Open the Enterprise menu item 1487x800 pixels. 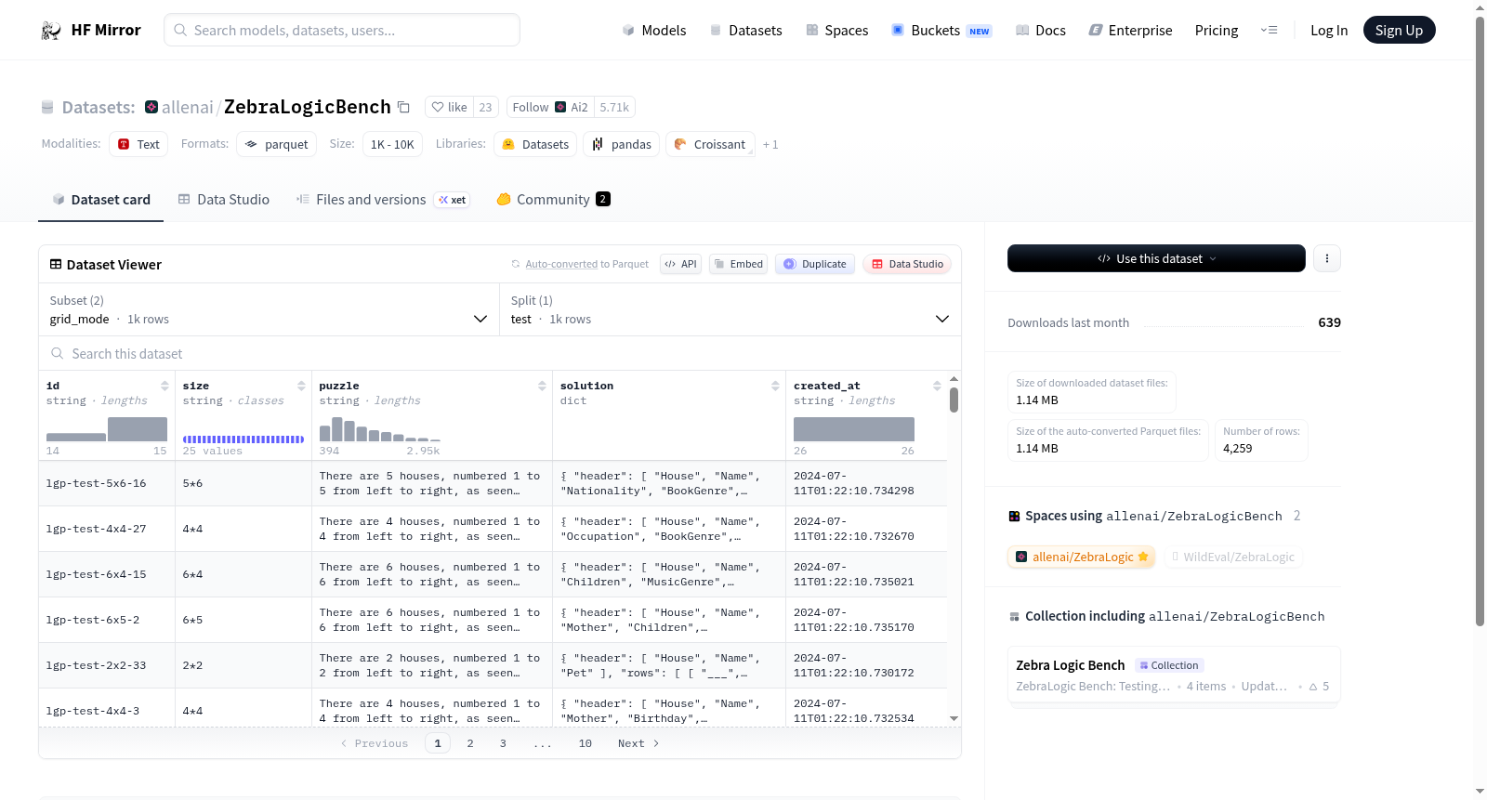[x=1130, y=31]
